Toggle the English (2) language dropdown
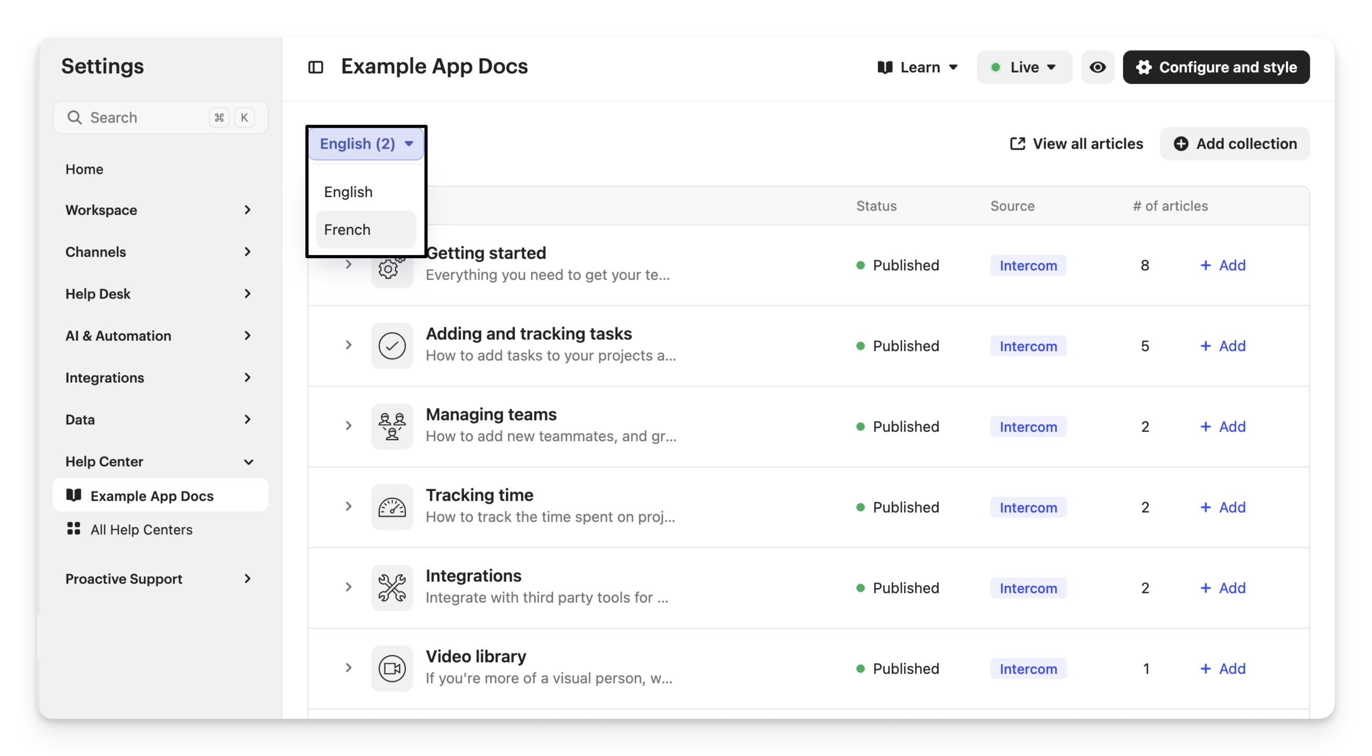The width and height of the screenshot is (1372, 756). tap(366, 144)
